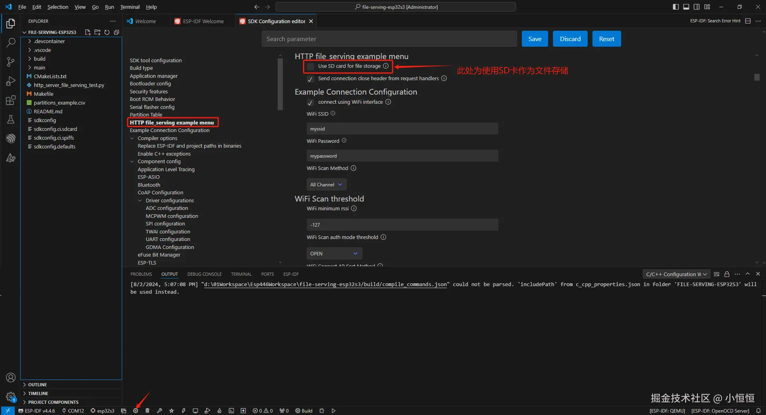The width and height of the screenshot is (766, 415).
Task: Refresh the Explorer file tree
Action: (107, 32)
